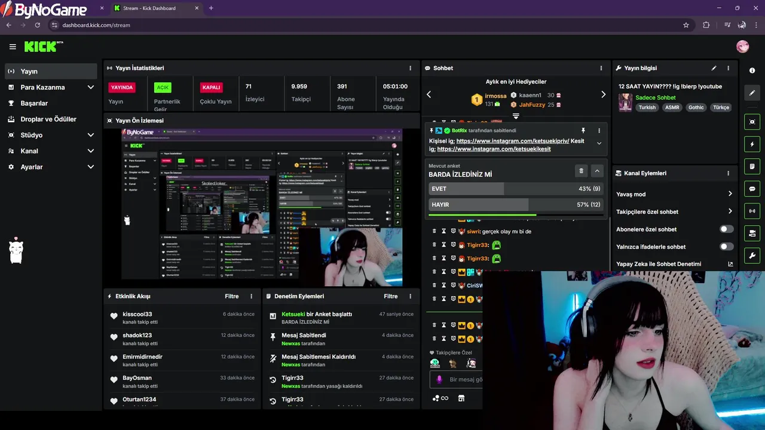Edit stream info with Yayın bilgisi pencil
Image resolution: width=765 pixels, height=430 pixels.
(714, 68)
